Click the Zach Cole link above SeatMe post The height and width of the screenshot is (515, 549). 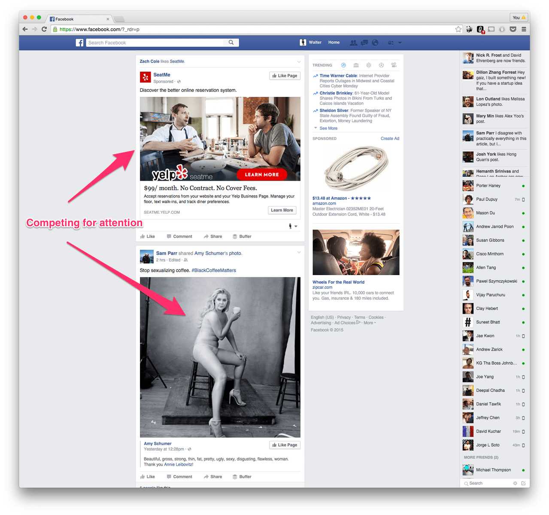[x=149, y=61]
